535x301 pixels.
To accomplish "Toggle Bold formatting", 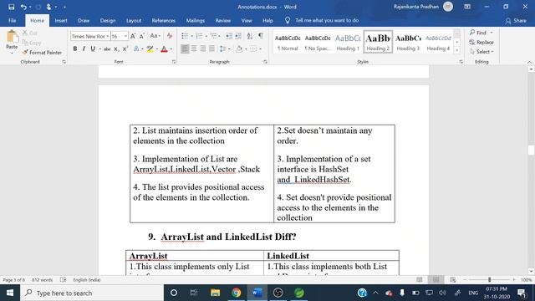I will click(x=75, y=49).
